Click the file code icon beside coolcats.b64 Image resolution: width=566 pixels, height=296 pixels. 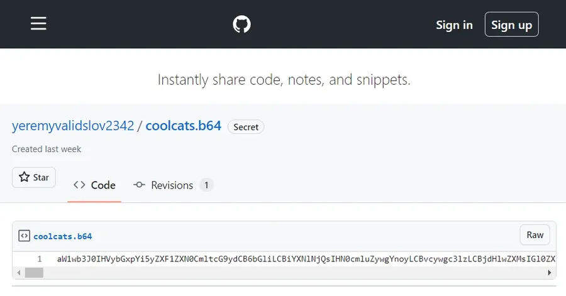click(24, 236)
